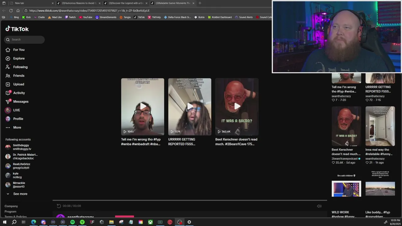Click the browser address bar URL
The image size is (402, 226).
tap(89, 10)
